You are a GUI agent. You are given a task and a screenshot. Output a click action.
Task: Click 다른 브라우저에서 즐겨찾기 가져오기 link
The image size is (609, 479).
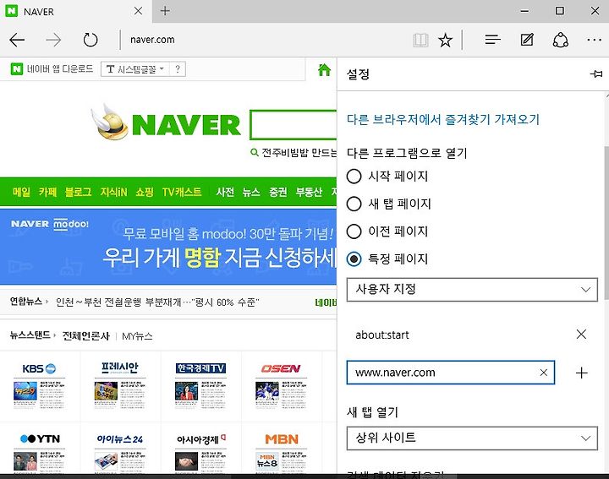(443, 119)
